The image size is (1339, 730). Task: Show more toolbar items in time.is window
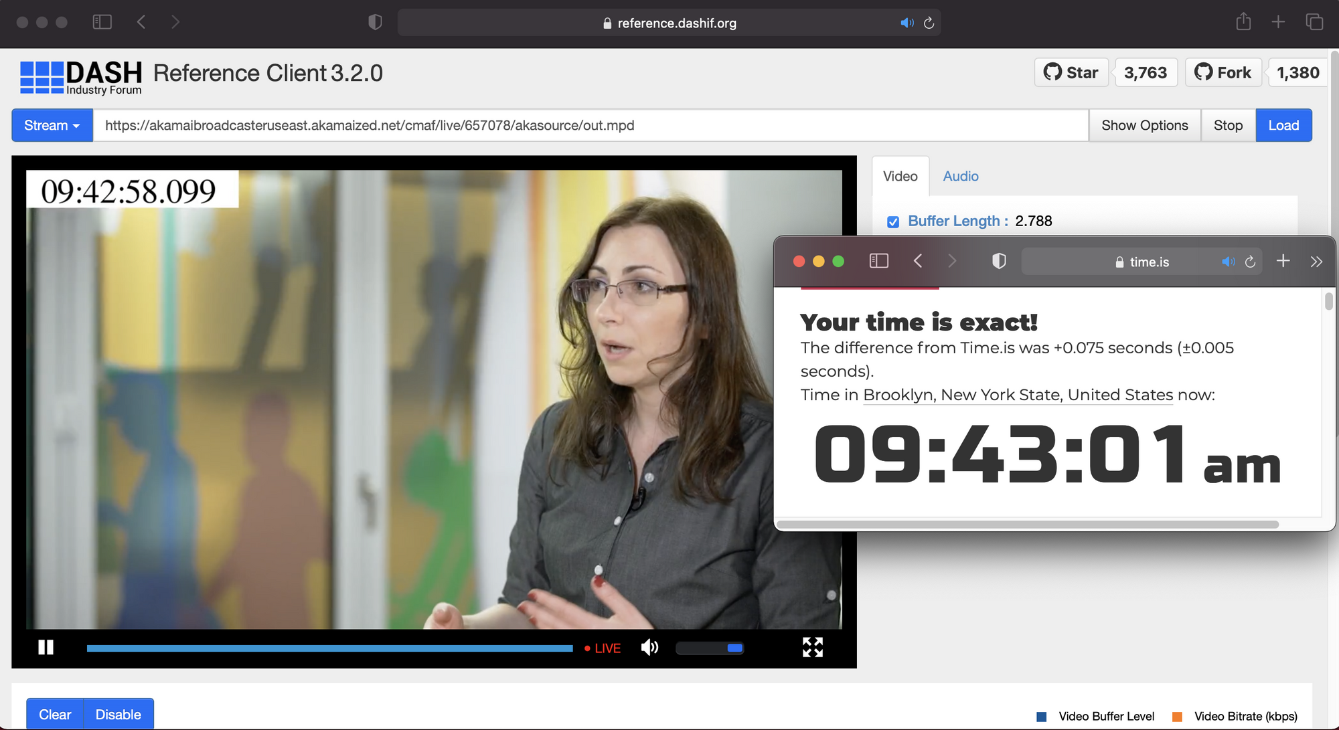(x=1316, y=262)
